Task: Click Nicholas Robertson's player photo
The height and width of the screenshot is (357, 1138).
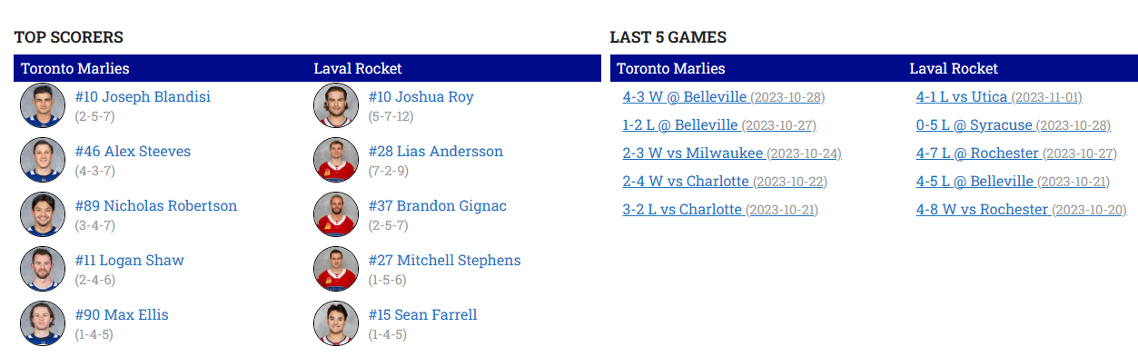Action: pos(43,214)
